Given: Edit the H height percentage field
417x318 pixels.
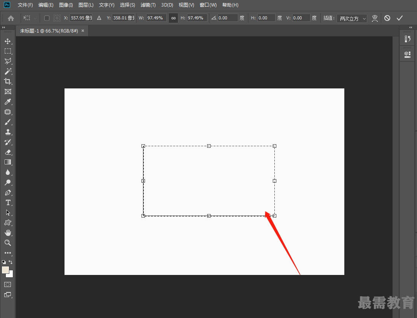Looking at the screenshot, I should pyautogui.click(x=197, y=18).
